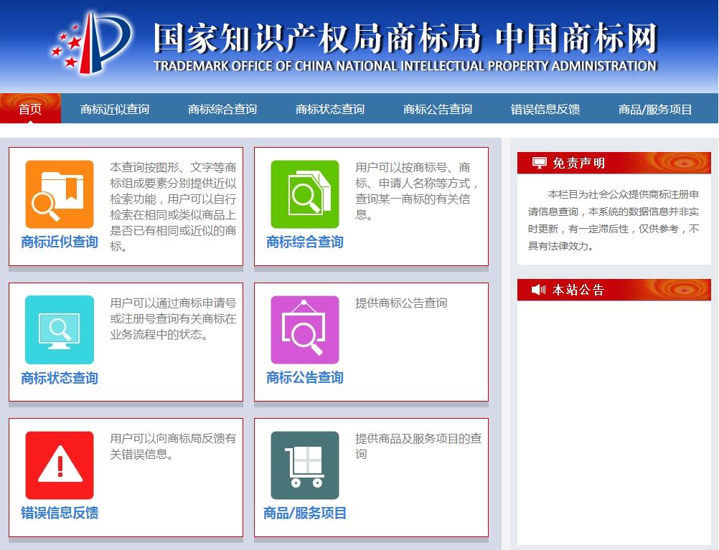This screenshot has width=719, height=550.
Task: Click the blue 商标综合查询 card title link
Action: tap(304, 242)
